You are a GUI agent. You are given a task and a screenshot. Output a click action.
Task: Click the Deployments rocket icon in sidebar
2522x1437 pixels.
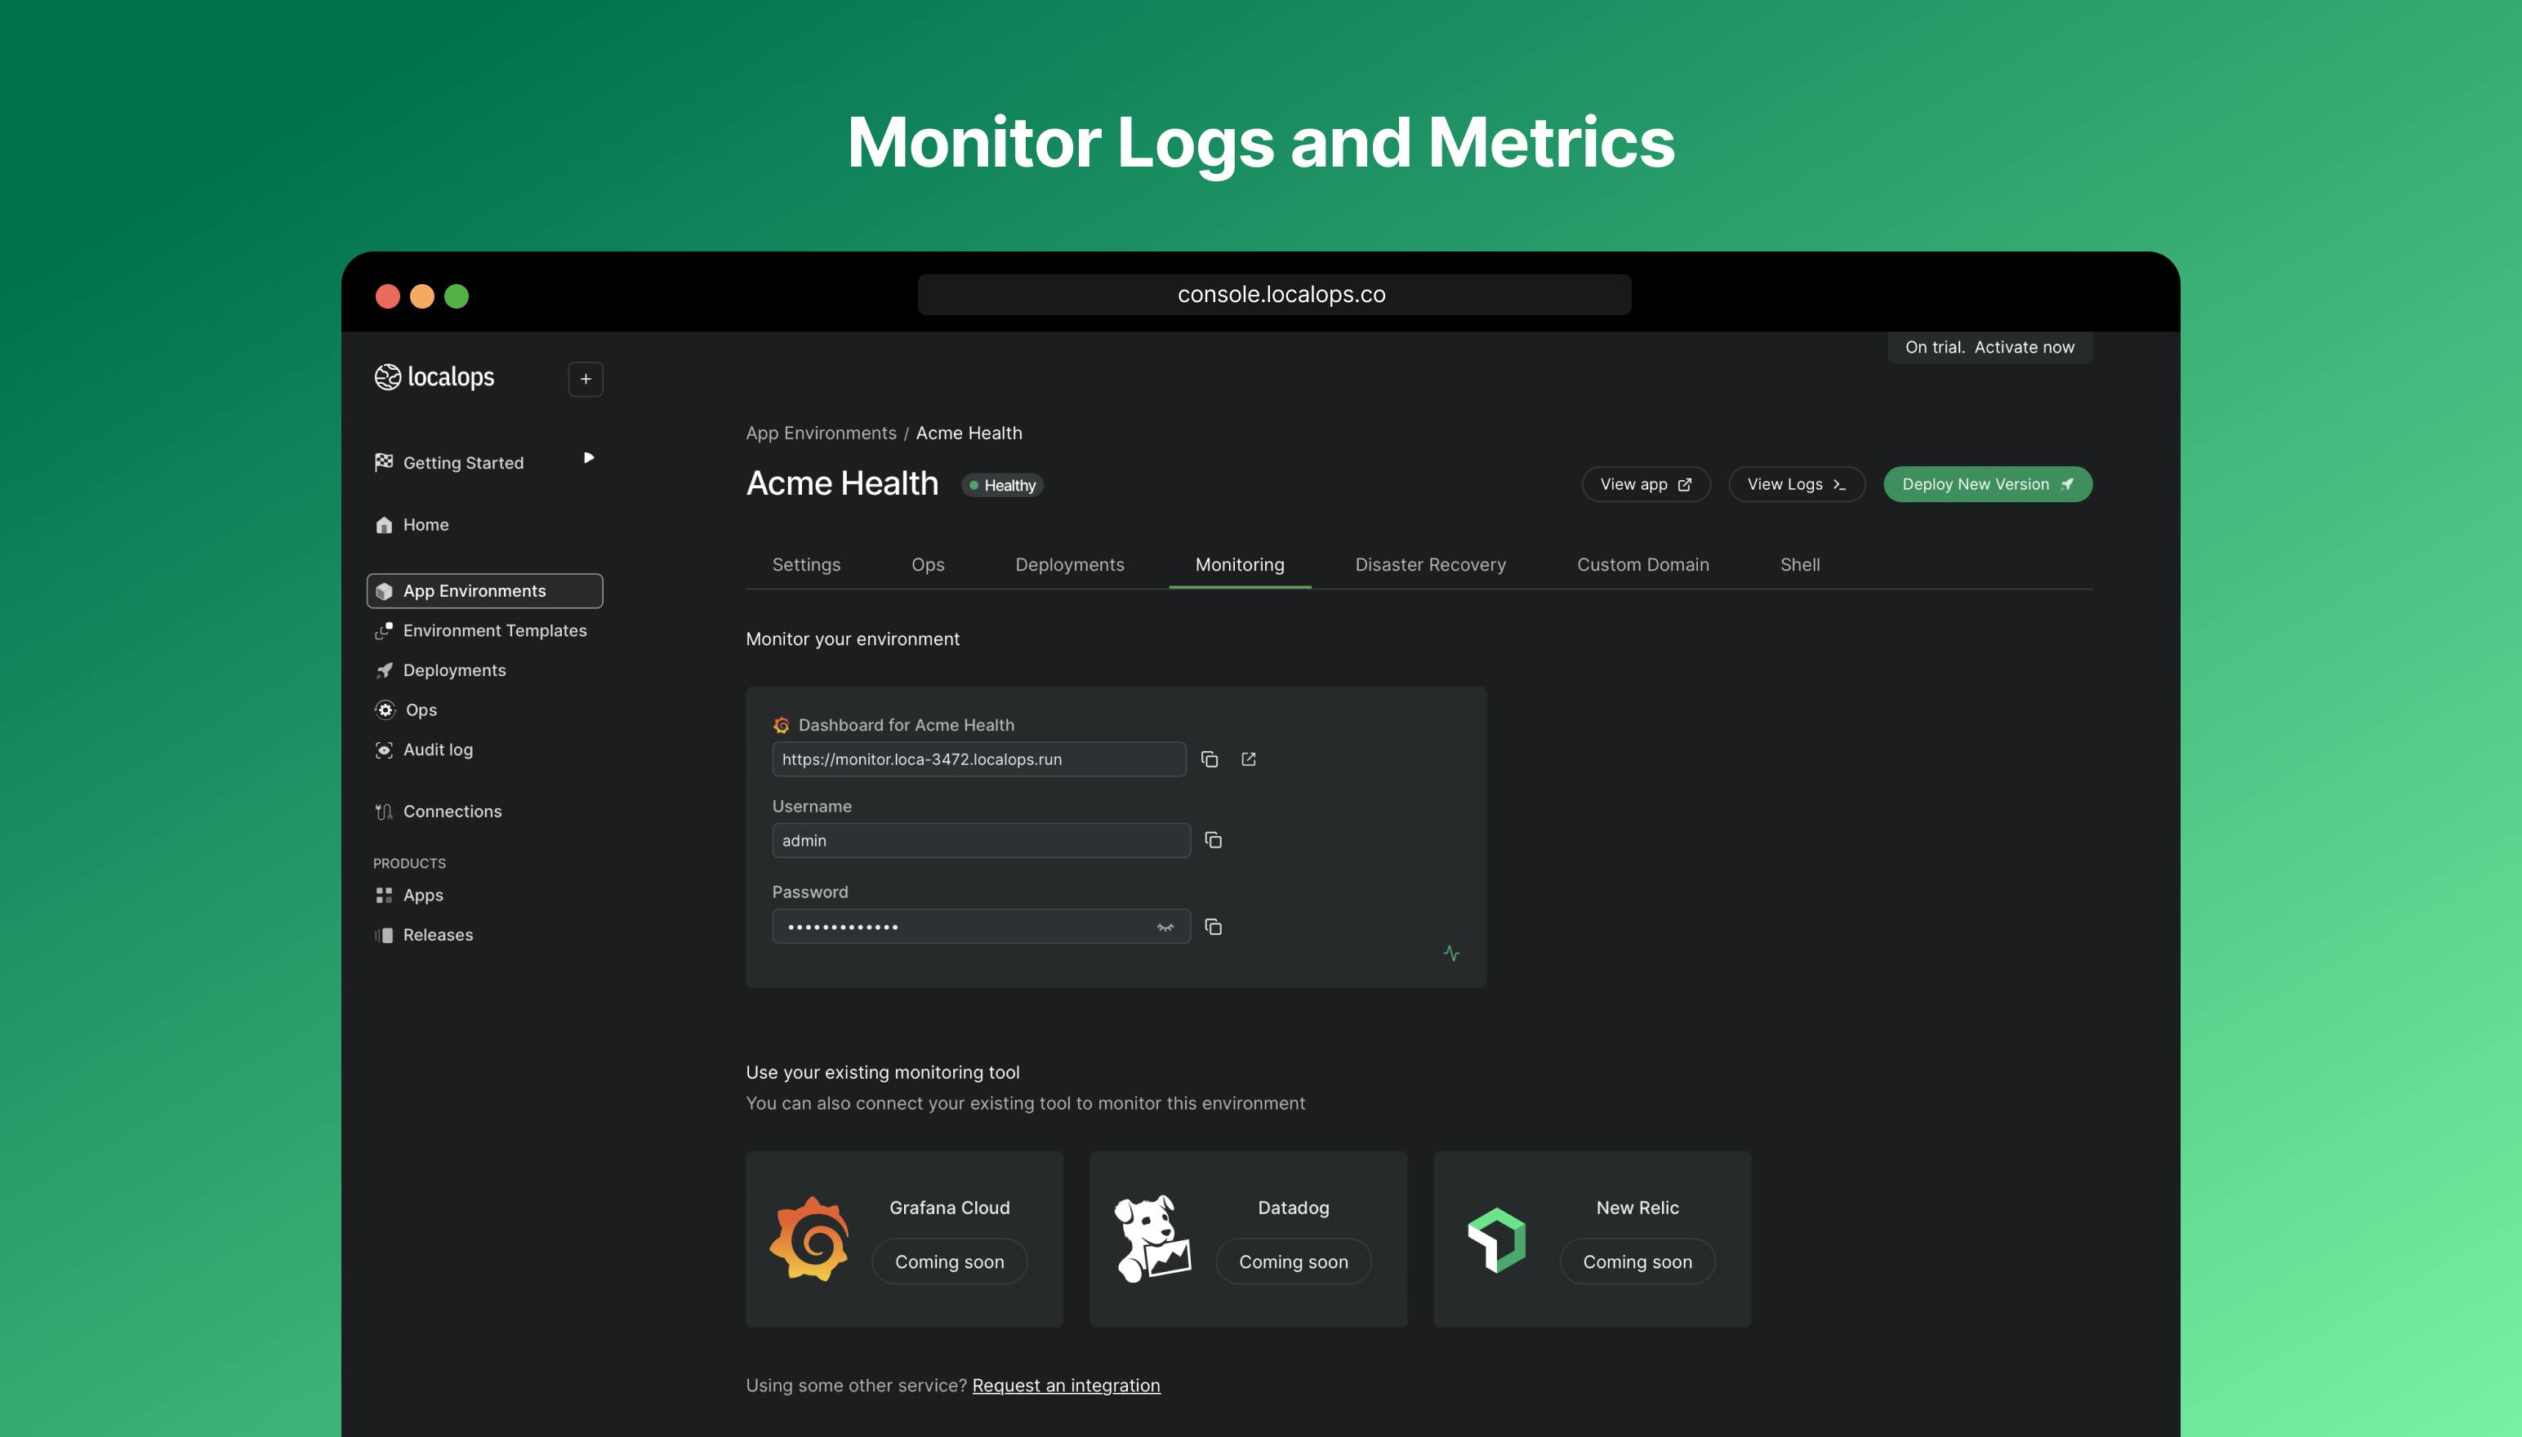384,670
